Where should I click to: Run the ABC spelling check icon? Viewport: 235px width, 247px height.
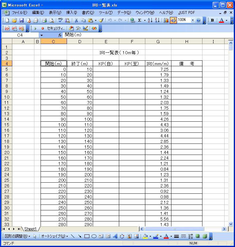60,20
